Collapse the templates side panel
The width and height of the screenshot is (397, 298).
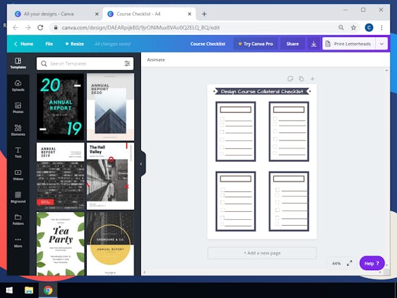click(x=142, y=164)
